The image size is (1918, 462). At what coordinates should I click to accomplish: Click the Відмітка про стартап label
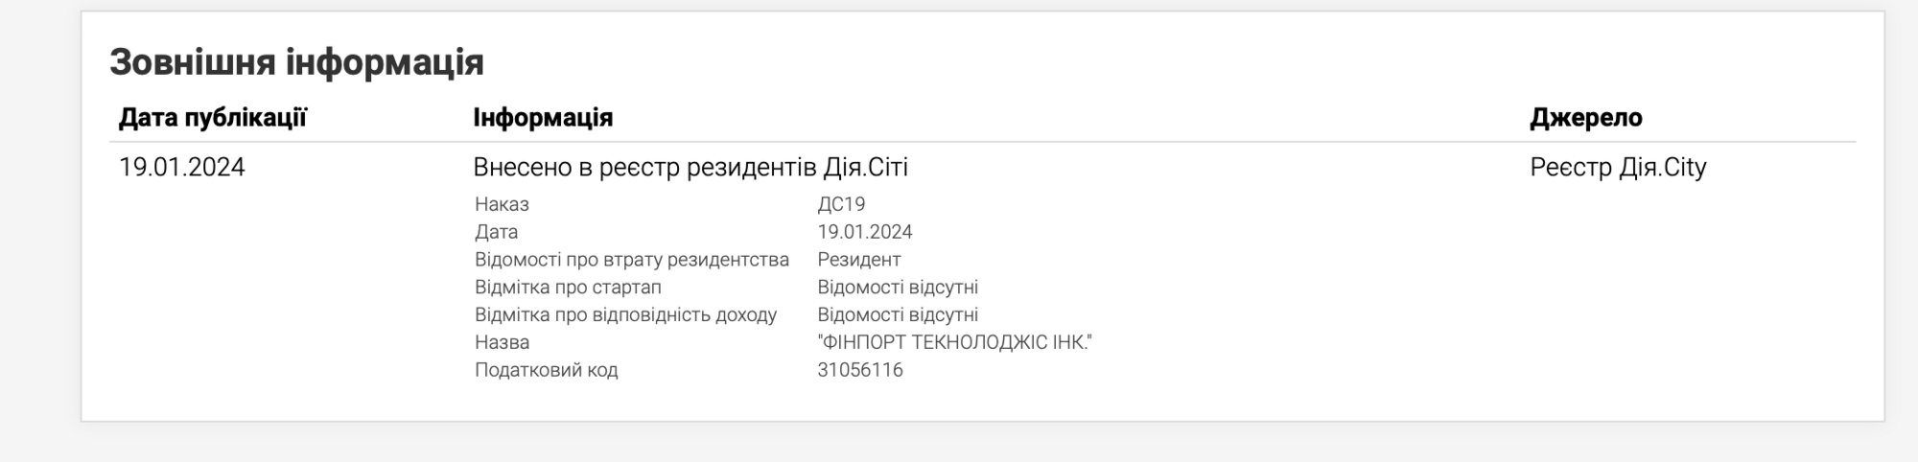coord(568,288)
